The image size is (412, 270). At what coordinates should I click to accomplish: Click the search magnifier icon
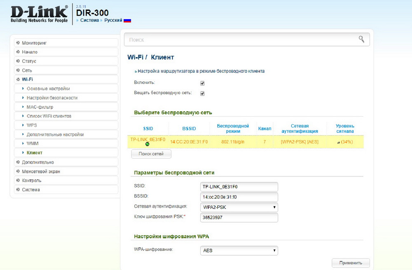coord(361,39)
